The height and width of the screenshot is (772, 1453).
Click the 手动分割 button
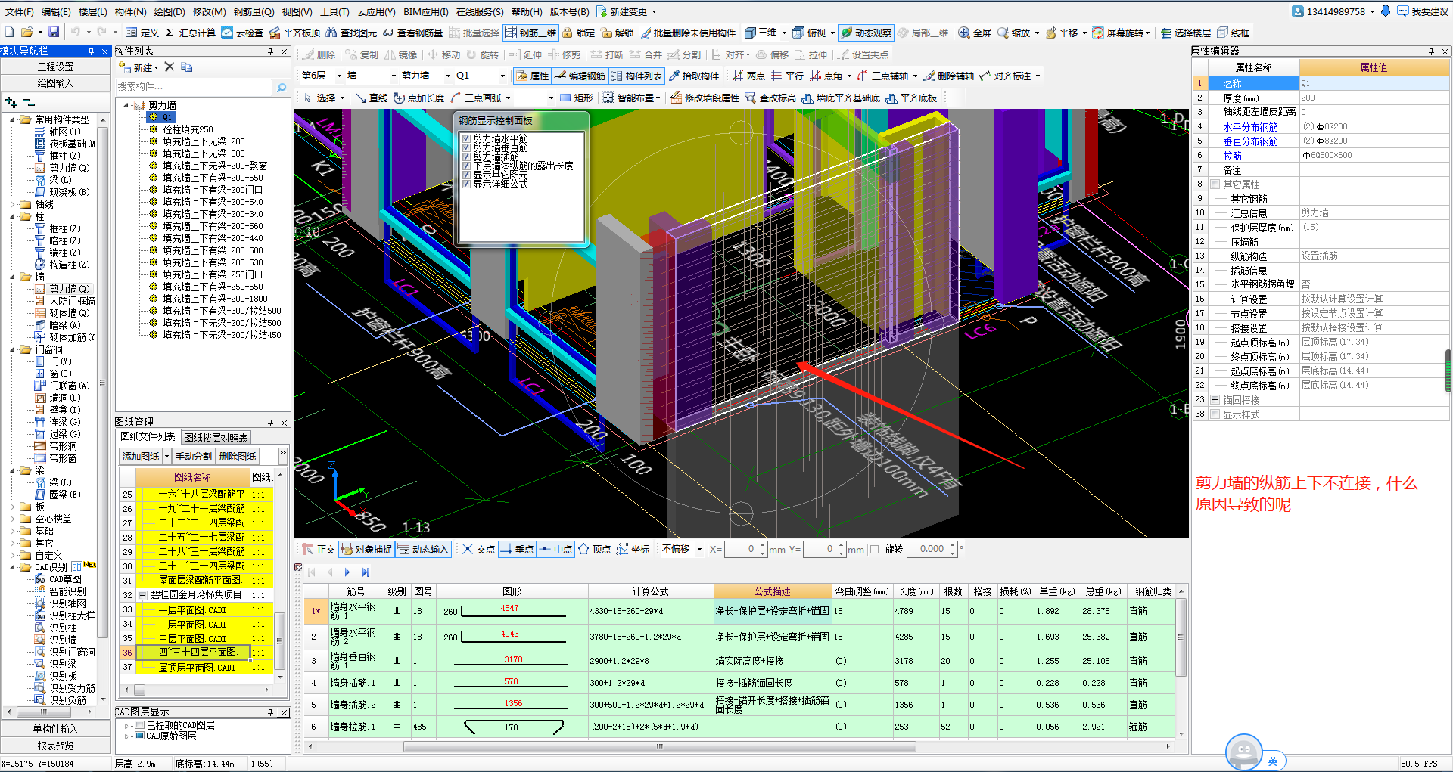point(194,456)
